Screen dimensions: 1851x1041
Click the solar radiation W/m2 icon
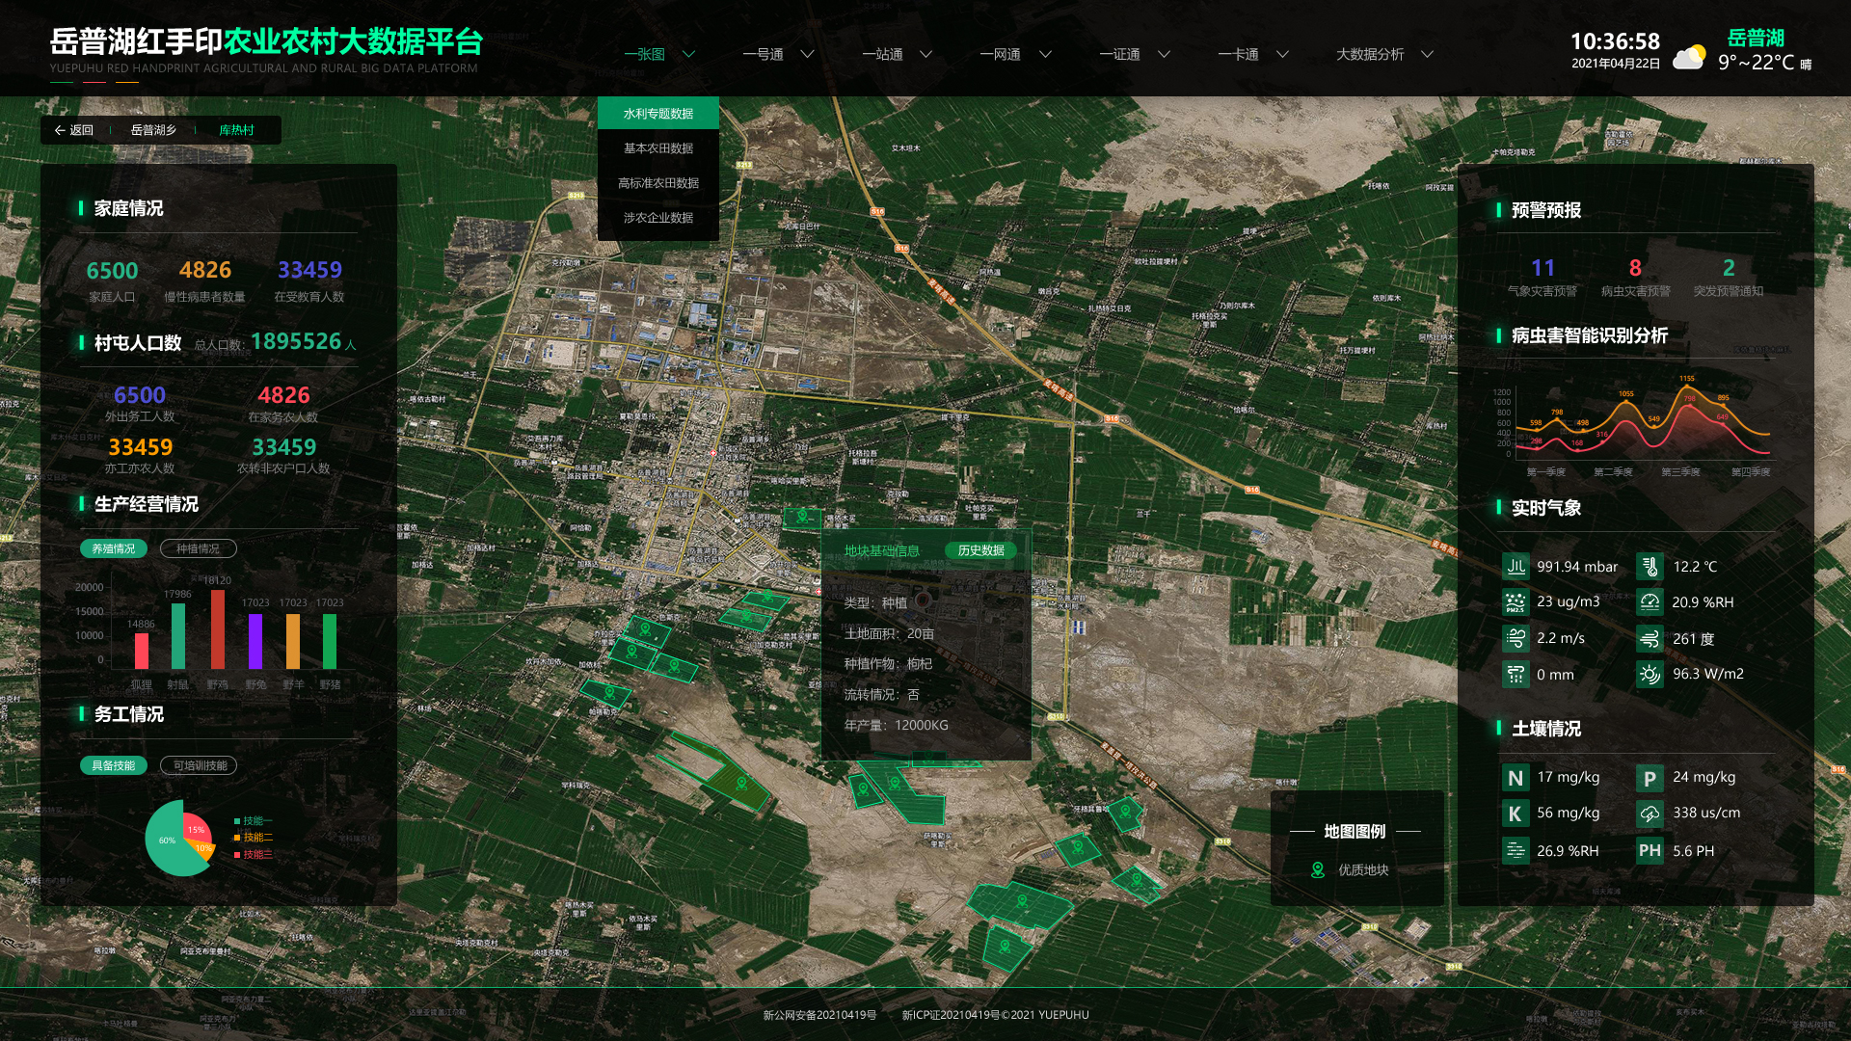click(1650, 674)
